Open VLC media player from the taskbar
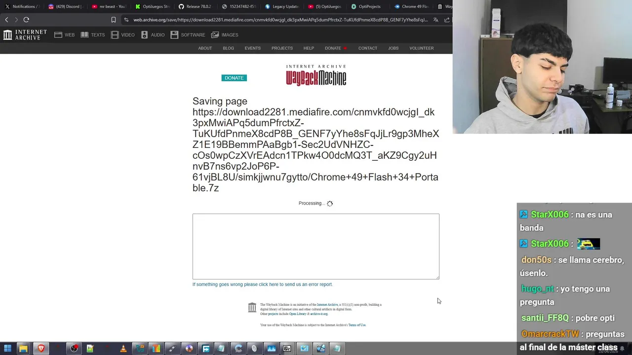The width and height of the screenshot is (632, 355). tap(123, 349)
